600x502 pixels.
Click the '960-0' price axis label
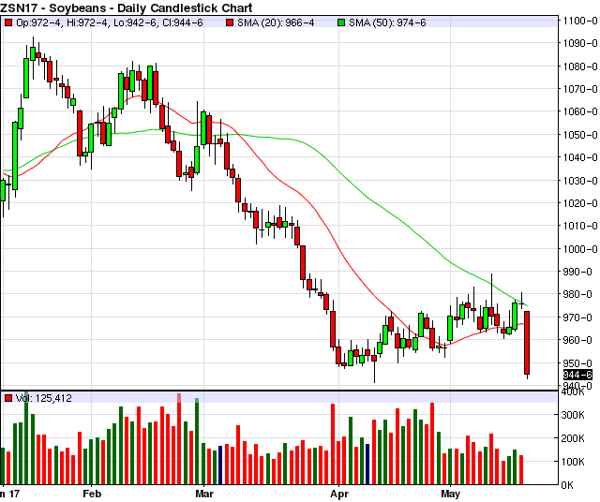pos(577,340)
